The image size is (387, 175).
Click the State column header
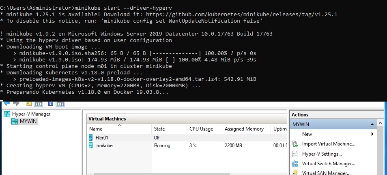pos(159,129)
